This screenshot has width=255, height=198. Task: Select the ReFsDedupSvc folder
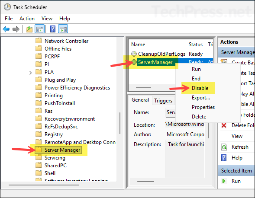[x=61, y=127]
